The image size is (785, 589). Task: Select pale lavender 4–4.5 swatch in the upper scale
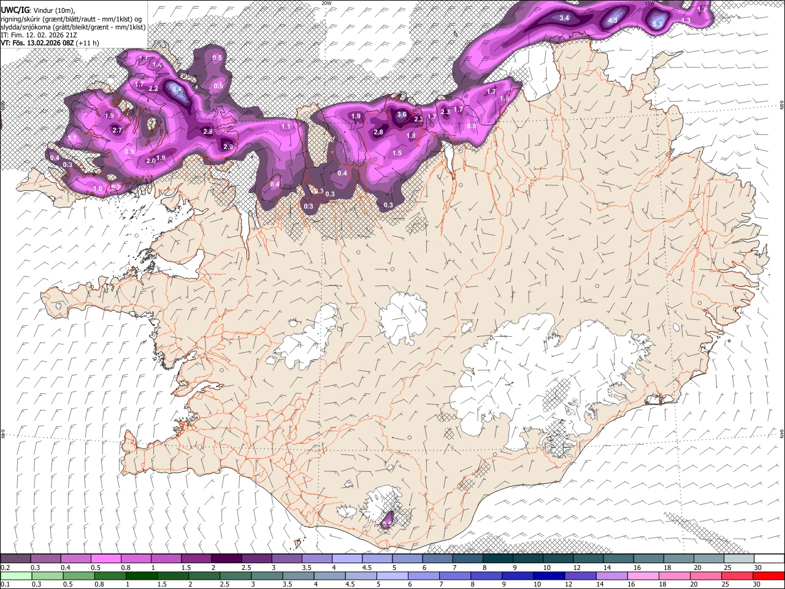tap(347, 558)
